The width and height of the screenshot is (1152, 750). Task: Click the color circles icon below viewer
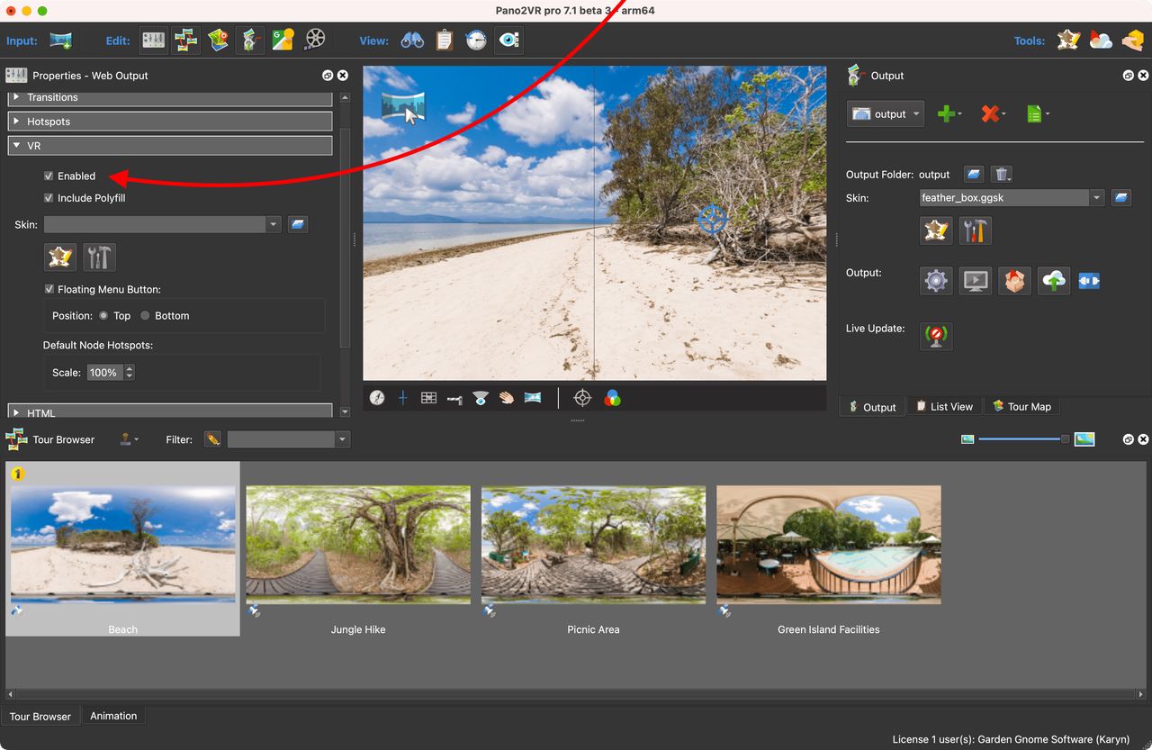pyautogui.click(x=612, y=398)
